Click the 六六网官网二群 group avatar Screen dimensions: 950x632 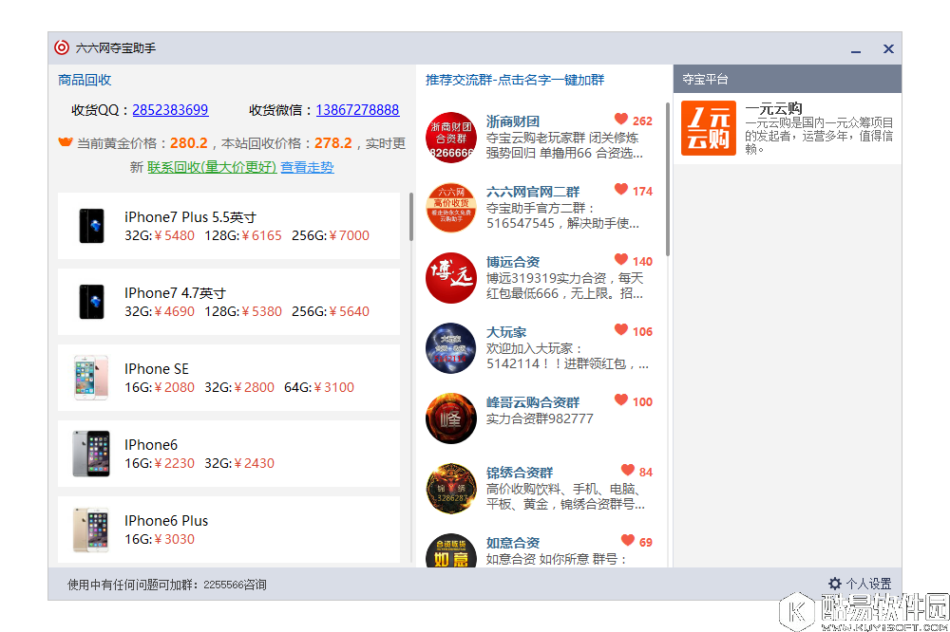point(450,208)
